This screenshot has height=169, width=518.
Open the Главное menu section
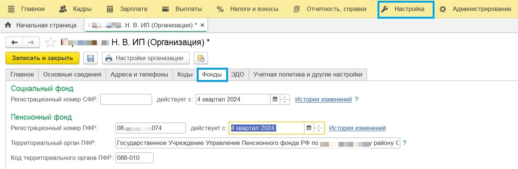[x=26, y=9]
